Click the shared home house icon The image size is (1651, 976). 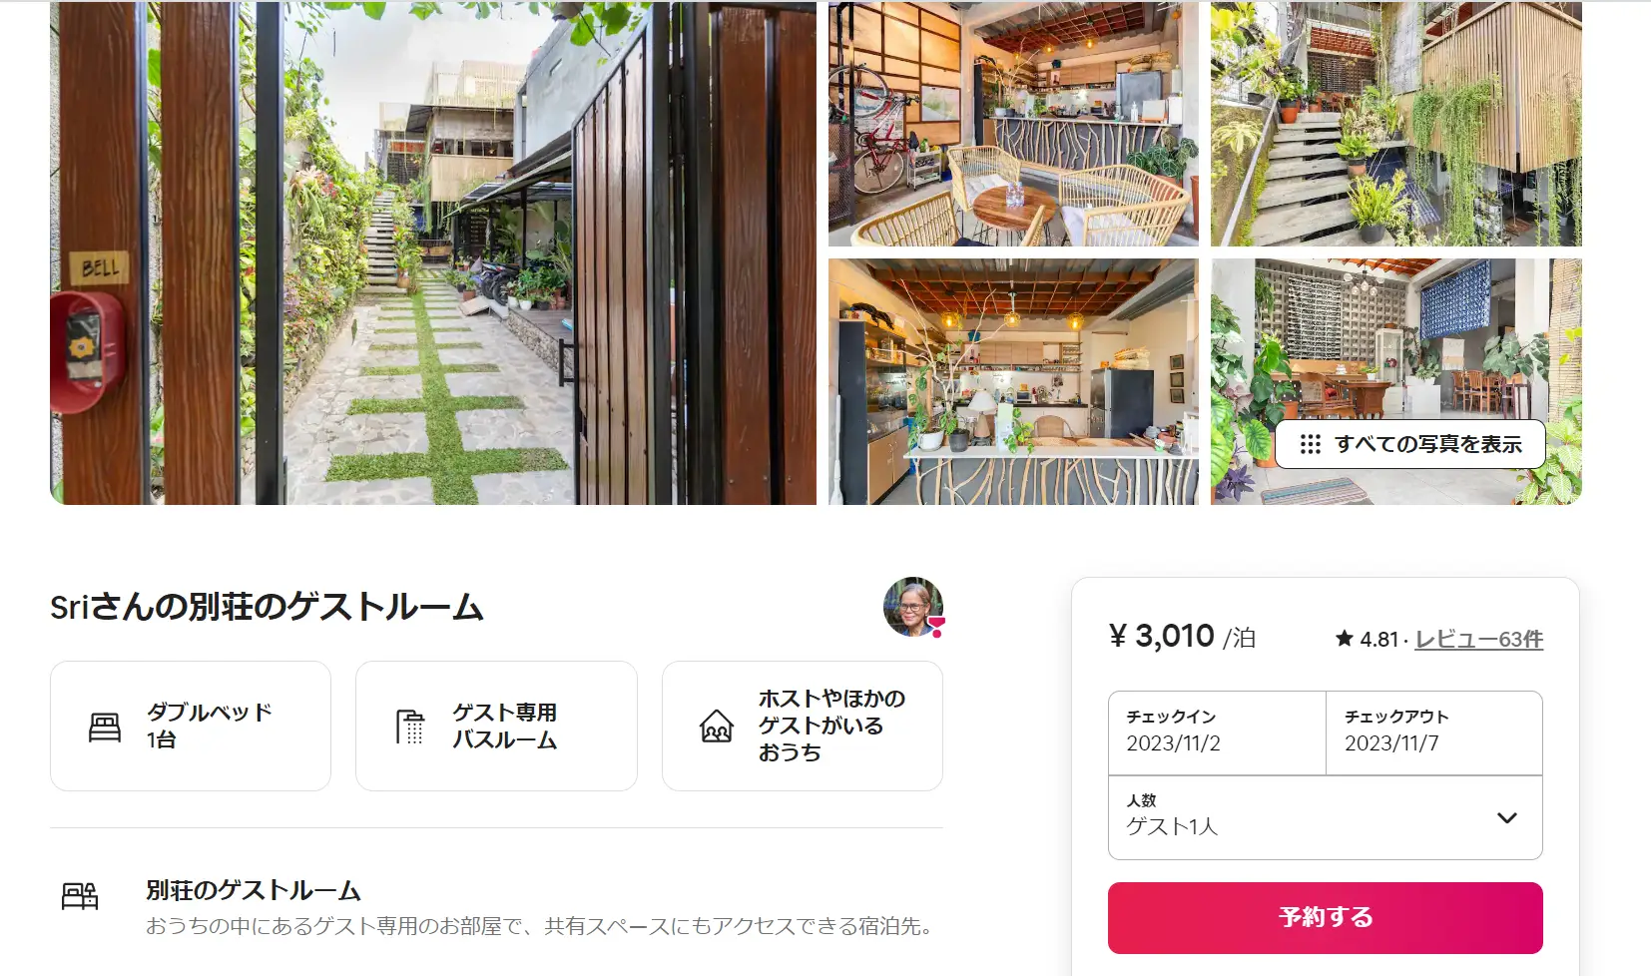(x=717, y=727)
